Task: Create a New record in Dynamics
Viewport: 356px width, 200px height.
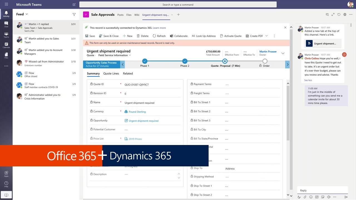Action: 128,36
